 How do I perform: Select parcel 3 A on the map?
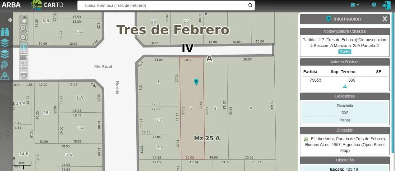click(x=69, y=155)
